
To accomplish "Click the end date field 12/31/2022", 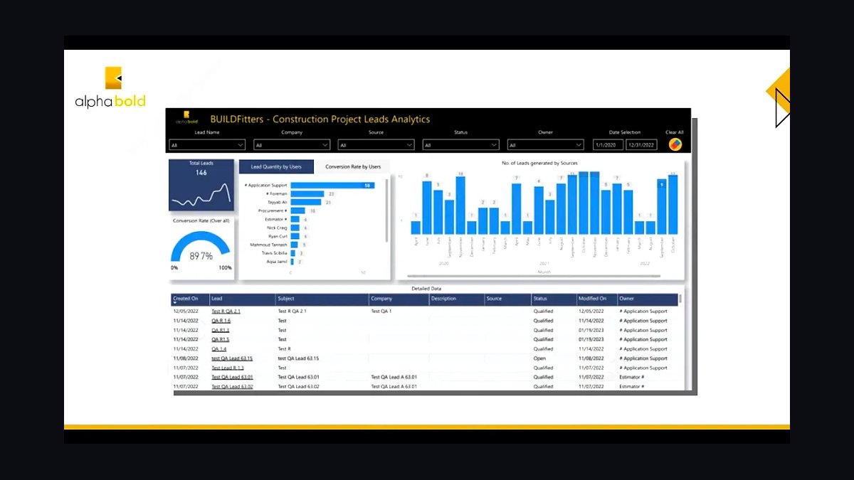I will click(x=641, y=145).
